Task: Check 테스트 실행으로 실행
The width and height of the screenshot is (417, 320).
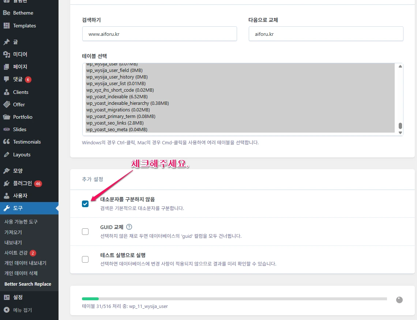Action: [85, 259]
